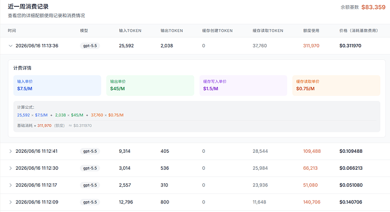
Task: Click the 311,970 quota usage value
Action: (311, 46)
